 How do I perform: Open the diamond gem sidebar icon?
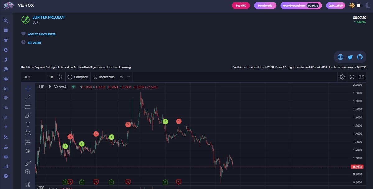tap(6, 98)
